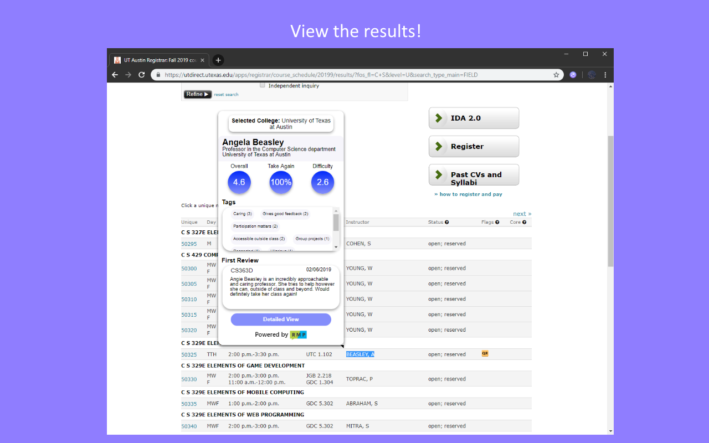Screen dimensions: 709x443
Task: Click the Take Again 100% circle
Action: [x=281, y=182]
